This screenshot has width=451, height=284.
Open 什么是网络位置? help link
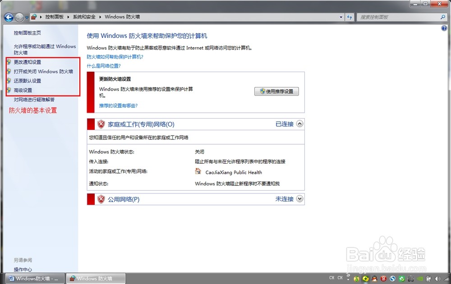pos(104,66)
